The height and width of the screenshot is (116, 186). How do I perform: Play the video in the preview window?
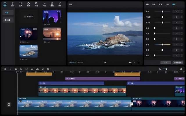pos(105,62)
